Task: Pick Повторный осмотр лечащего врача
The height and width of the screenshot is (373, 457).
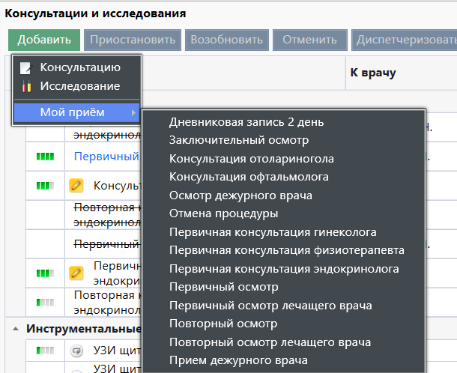Action: coord(270,342)
